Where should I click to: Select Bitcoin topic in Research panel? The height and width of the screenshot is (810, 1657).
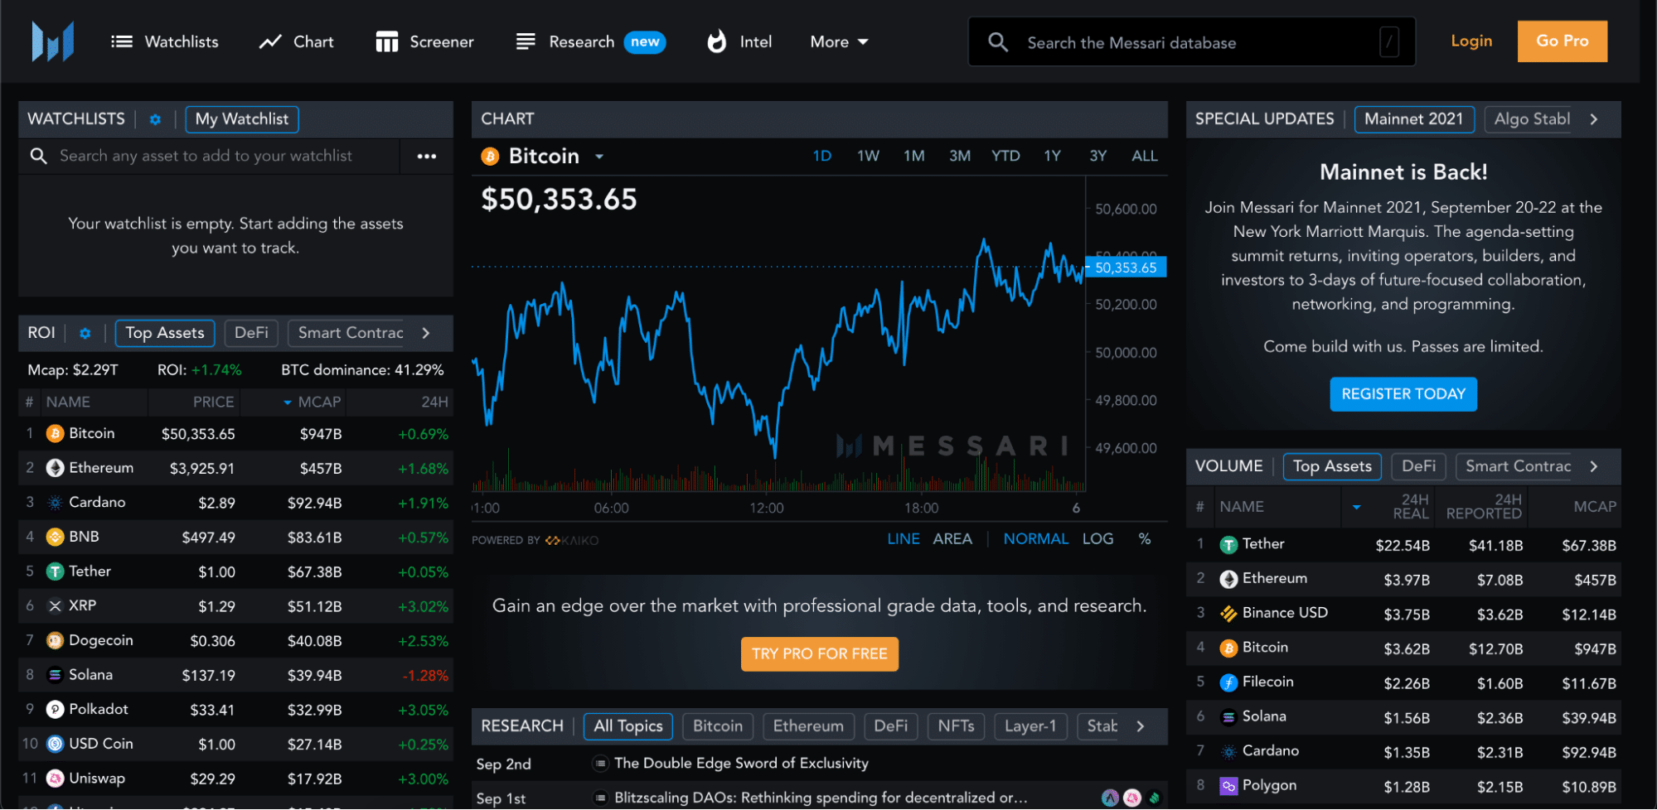(x=718, y=726)
